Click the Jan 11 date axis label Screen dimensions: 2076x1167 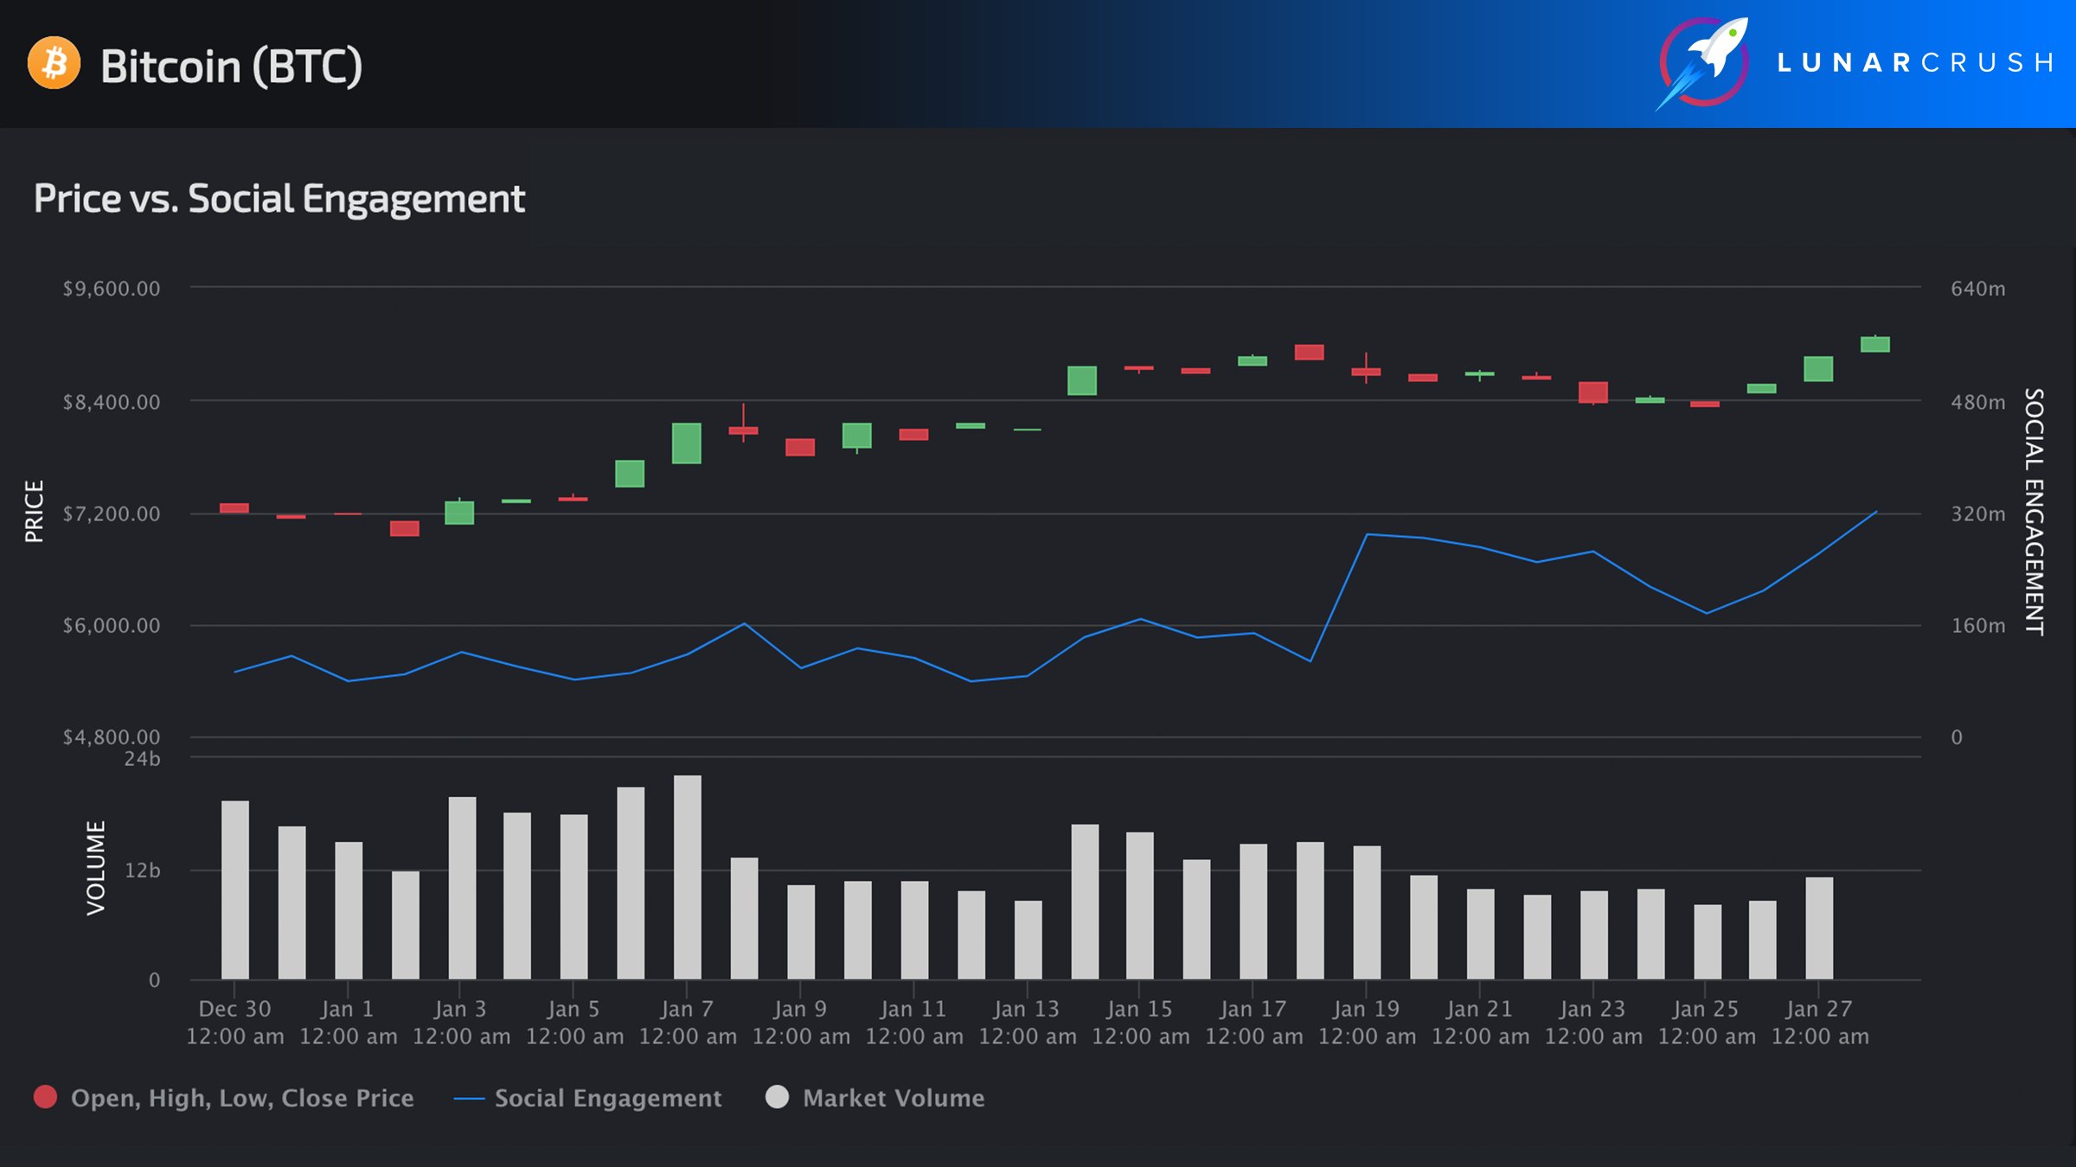tap(914, 1023)
